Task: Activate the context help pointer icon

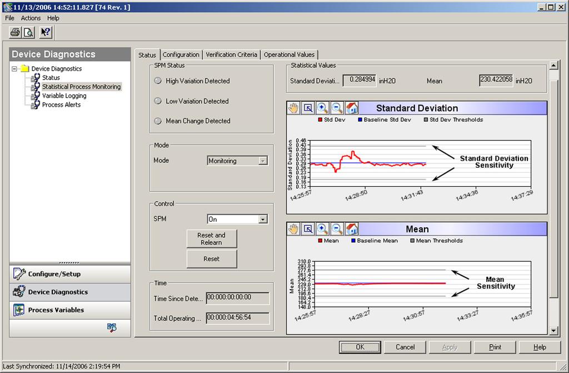Action: tap(46, 32)
